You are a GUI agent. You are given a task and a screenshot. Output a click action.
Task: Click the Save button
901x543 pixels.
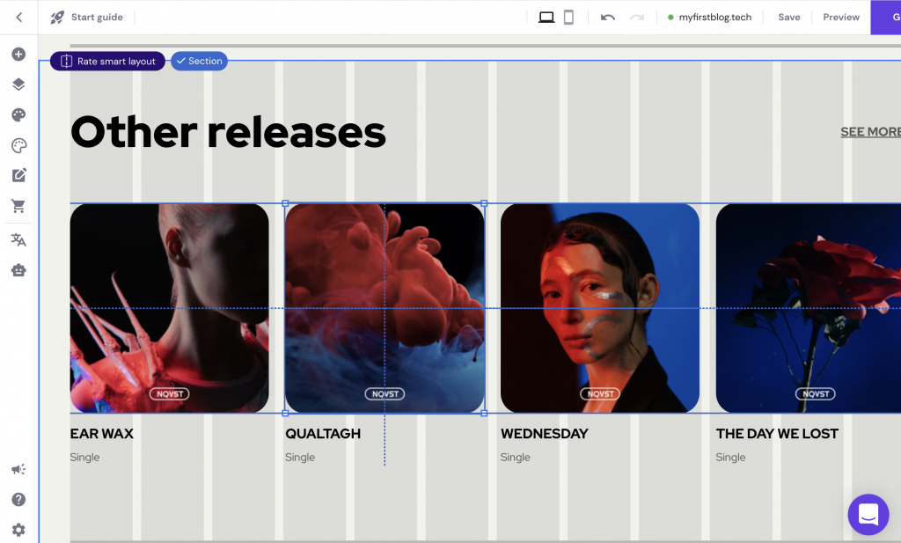pos(789,18)
